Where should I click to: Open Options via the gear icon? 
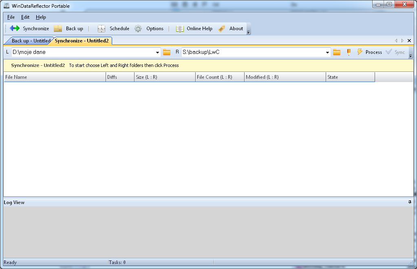(x=138, y=29)
